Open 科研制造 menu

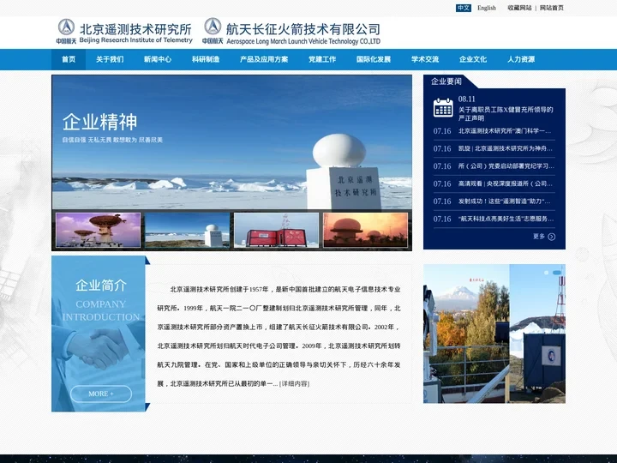click(206, 59)
